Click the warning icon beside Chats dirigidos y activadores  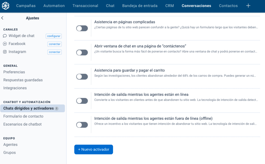click(x=57, y=108)
